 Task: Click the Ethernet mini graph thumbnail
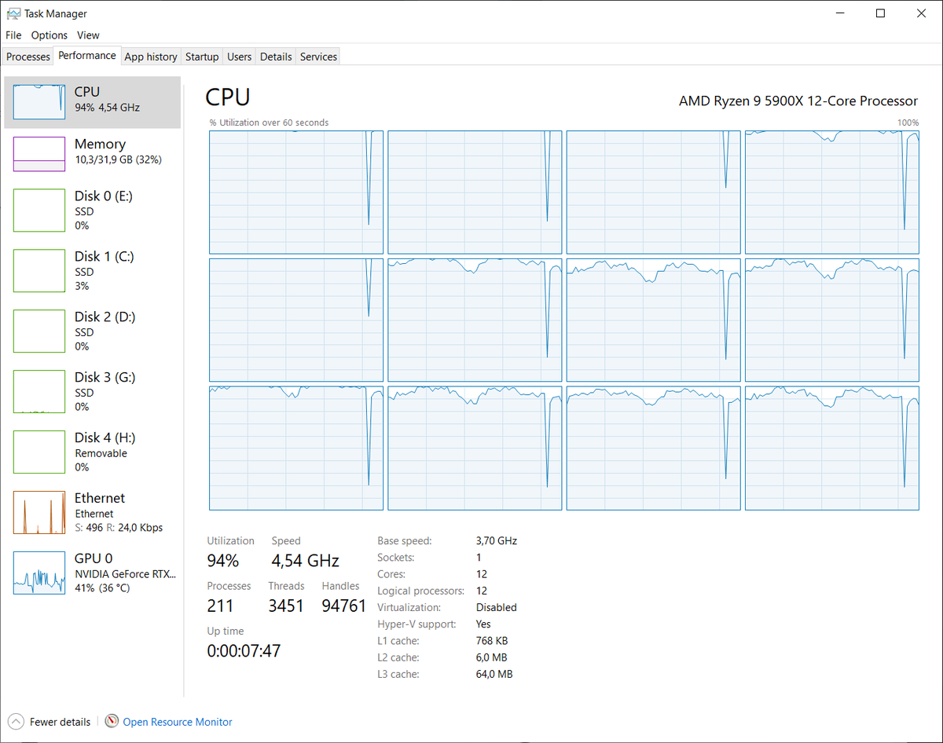click(x=39, y=512)
